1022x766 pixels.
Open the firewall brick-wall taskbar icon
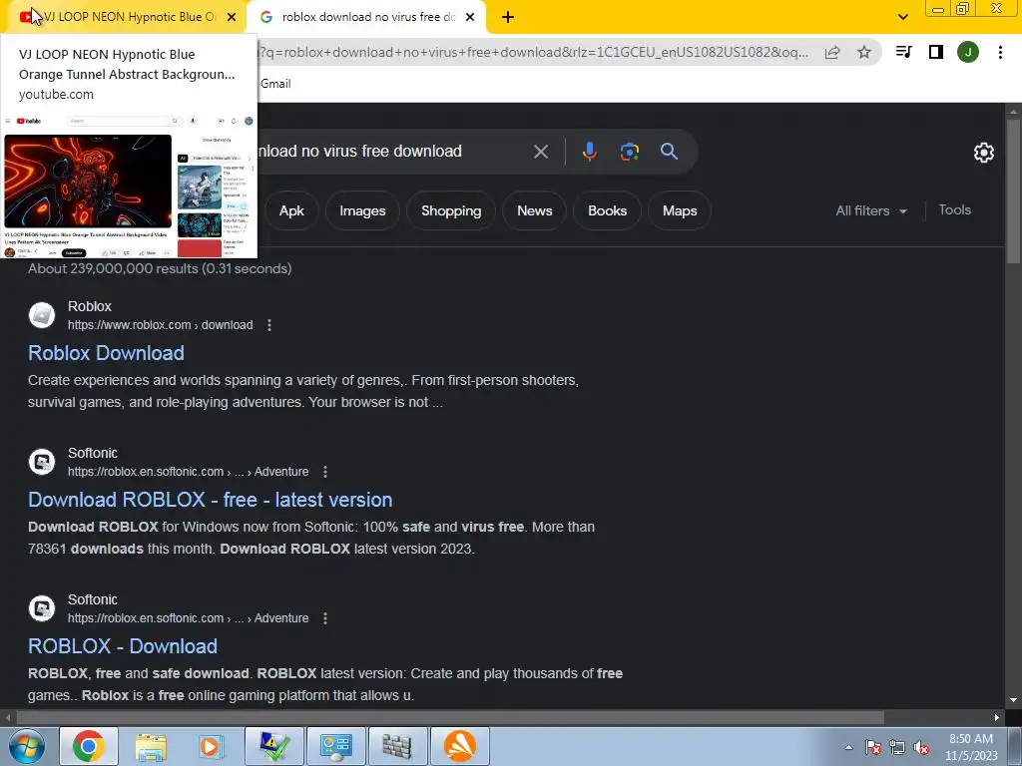coord(397,746)
